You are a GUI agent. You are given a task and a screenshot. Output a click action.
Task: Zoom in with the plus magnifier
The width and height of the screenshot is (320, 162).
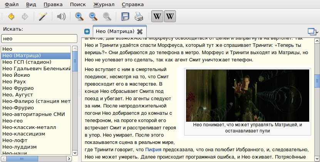[x=79, y=16]
